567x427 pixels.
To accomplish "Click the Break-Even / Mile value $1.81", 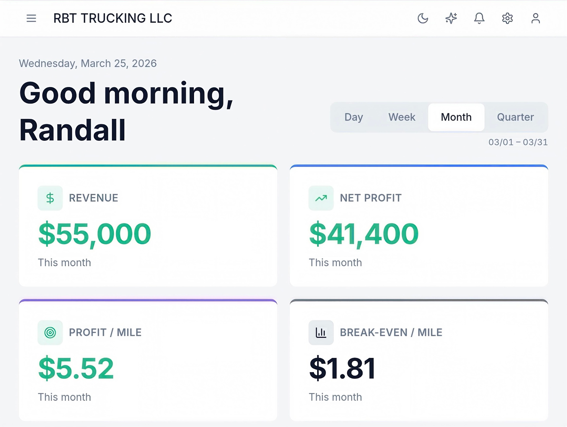I will pos(342,367).
